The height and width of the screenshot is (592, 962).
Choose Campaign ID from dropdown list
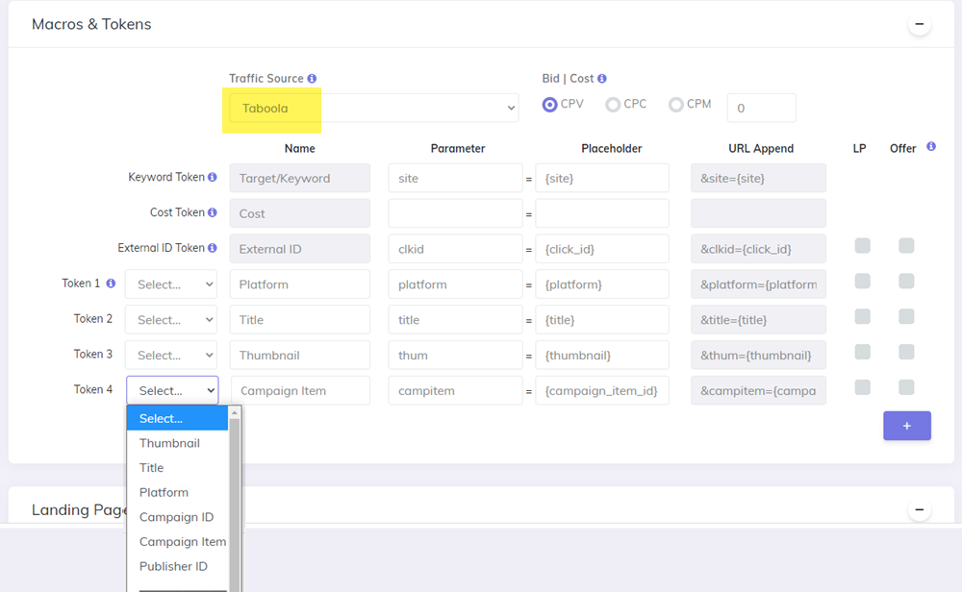[x=176, y=517]
